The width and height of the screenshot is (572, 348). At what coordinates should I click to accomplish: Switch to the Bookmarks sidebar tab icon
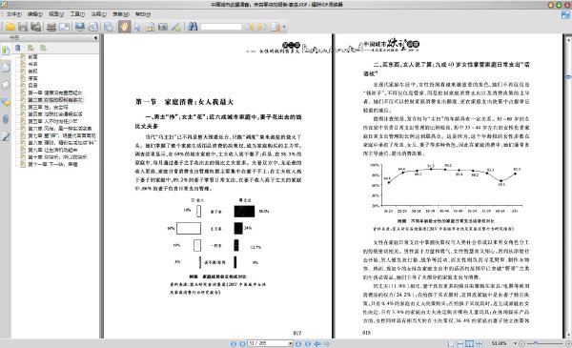pyautogui.click(x=6, y=51)
